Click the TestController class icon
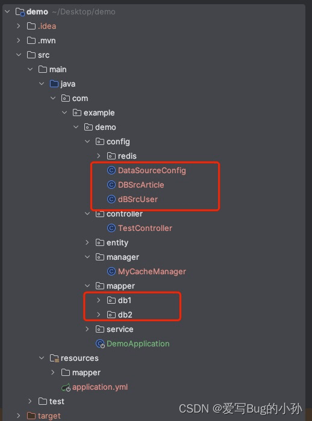 pyautogui.click(x=111, y=228)
